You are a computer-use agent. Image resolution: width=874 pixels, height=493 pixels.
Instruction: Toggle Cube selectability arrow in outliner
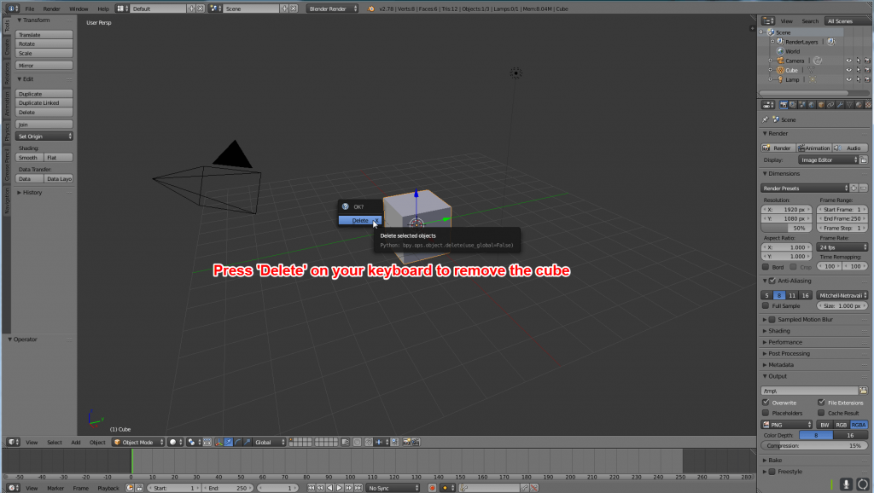858,70
